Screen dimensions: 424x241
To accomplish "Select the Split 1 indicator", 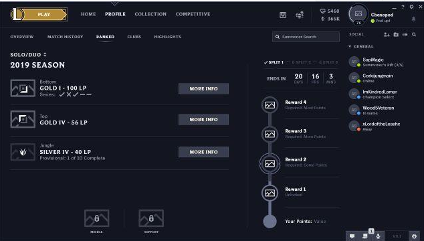I will tap(274, 62).
